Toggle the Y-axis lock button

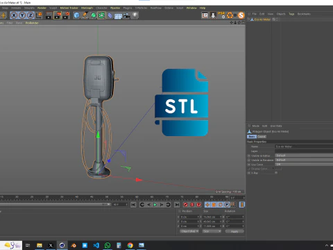(22, 15)
